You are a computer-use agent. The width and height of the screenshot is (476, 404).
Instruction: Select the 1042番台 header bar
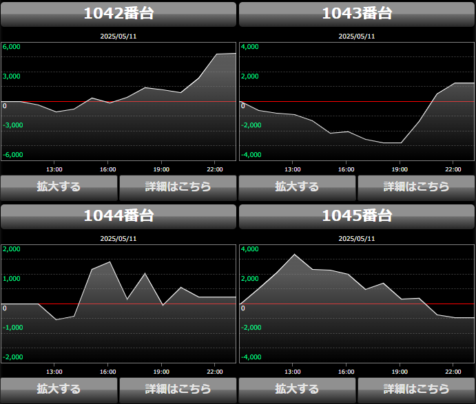click(118, 14)
